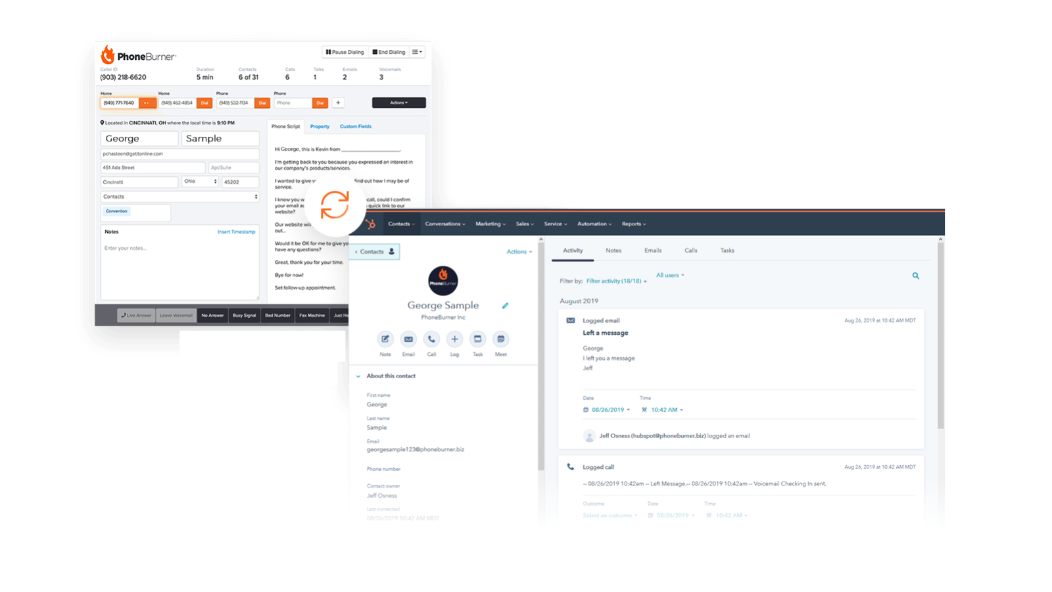The height and width of the screenshot is (592, 1052).
Task: Open search with the magnifying glass icon
Action: pos(916,276)
